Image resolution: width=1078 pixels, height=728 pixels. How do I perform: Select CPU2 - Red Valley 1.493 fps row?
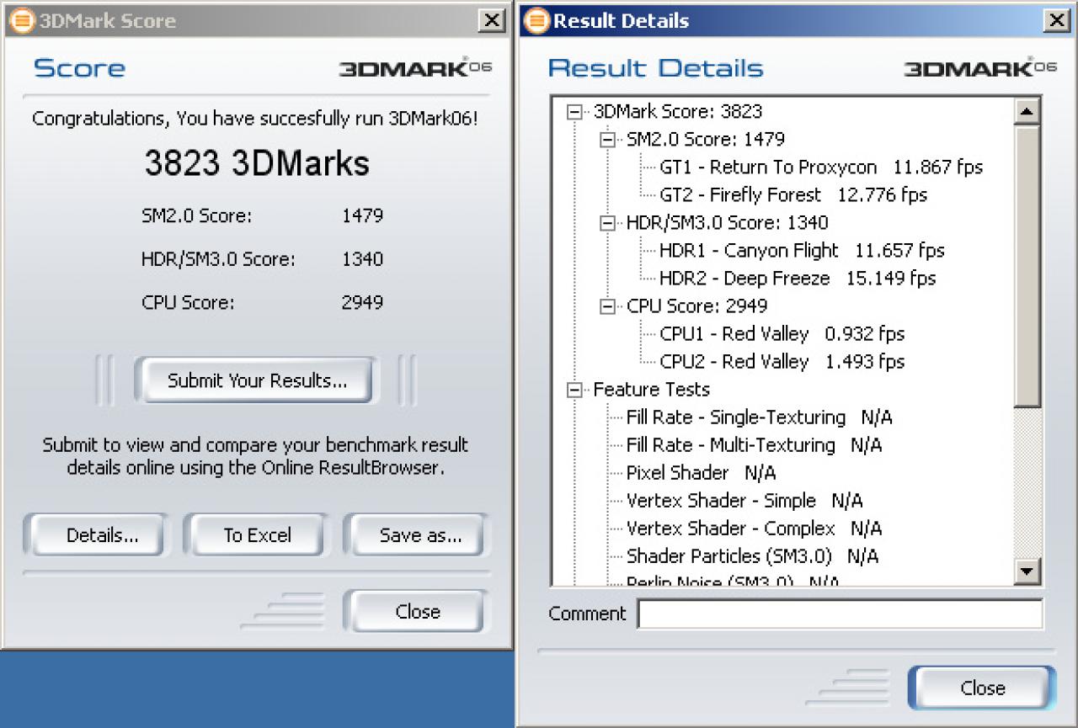(782, 361)
